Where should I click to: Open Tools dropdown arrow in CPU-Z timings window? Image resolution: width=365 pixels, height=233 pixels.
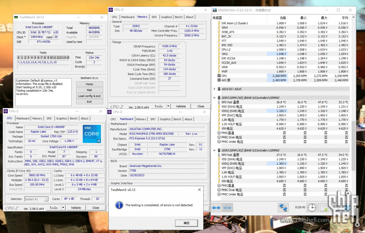[x=168, y=106]
